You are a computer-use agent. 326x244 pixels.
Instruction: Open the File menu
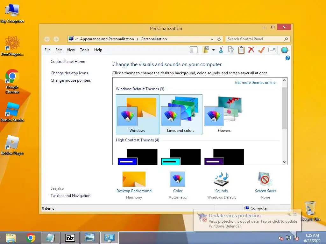pyautogui.click(x=47, y=50)
